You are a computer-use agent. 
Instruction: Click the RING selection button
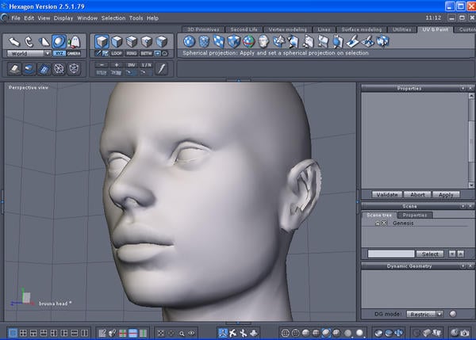(131, 53)
